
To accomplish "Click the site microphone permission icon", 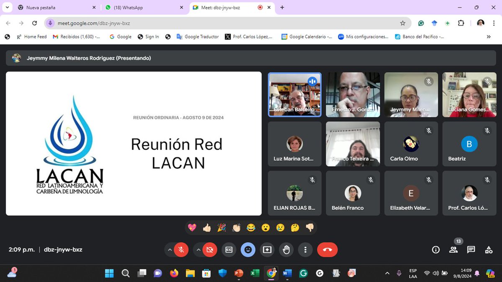I will (x=50, y=23).
